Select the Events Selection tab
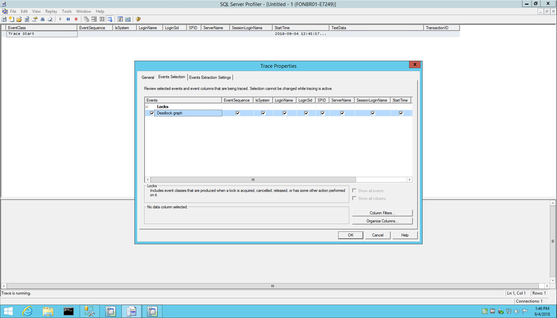Viewport: 557px width, 318px height. (171, 77)
